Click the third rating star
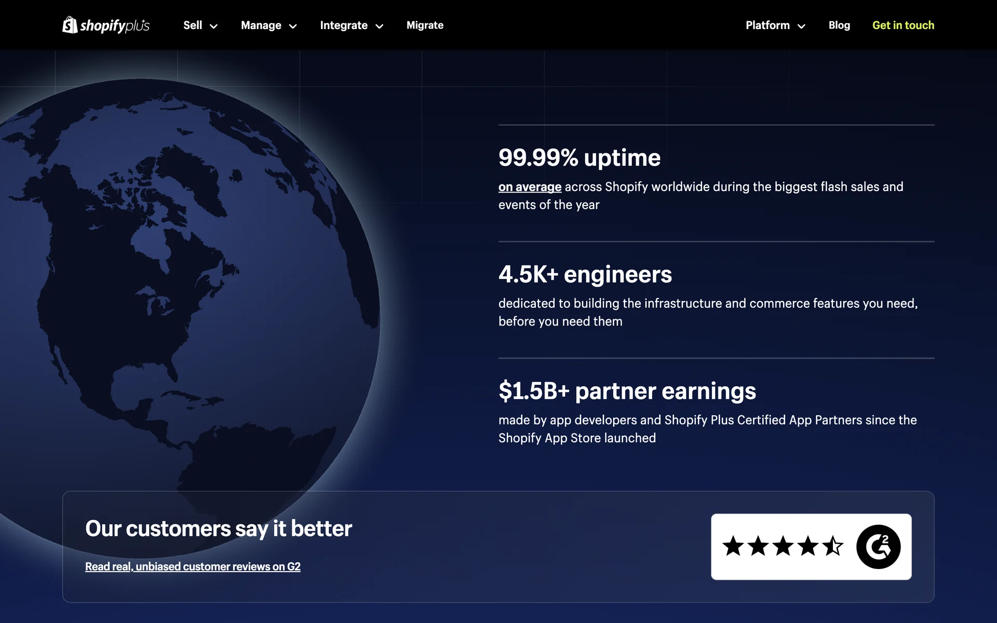Image resolution: width=997 pixels, height=623 pixels. point(783,546)
